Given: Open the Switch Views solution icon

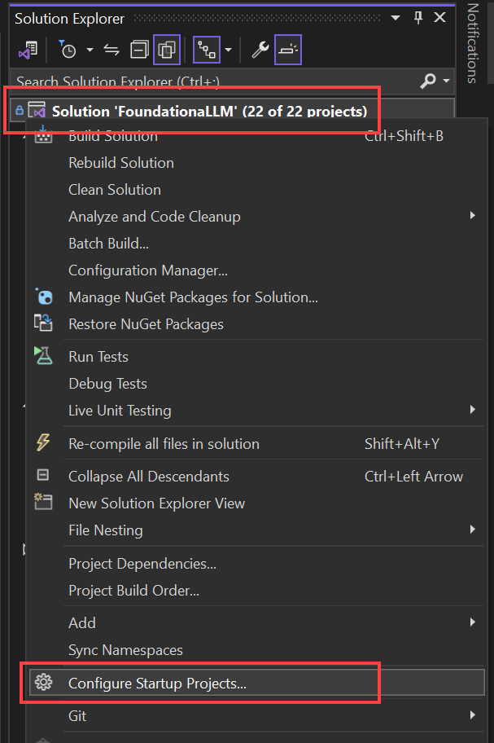Looking at the screenshot, I should tap(28, 49).
